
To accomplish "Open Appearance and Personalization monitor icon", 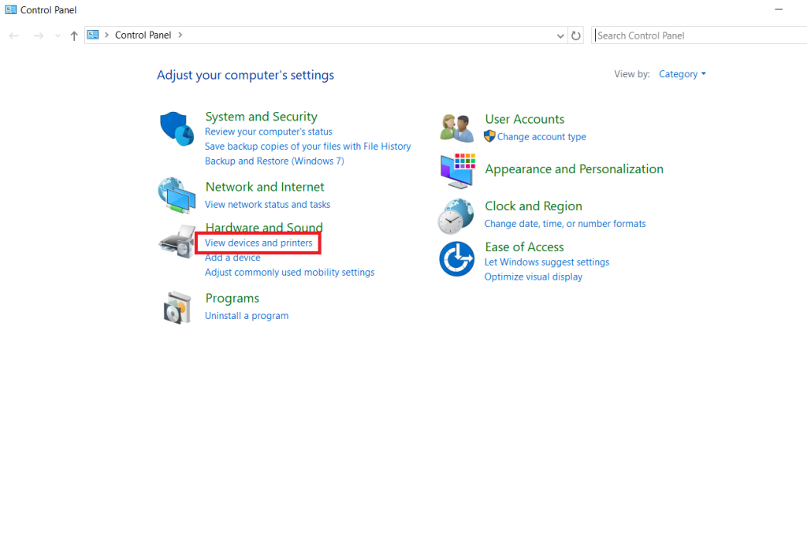I will point(458,171).
